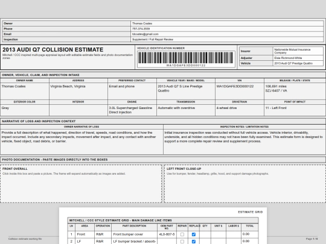Viewport: 326px width, 244px height.
Task: Edit the Owner Narrative of Loss text area
Action: pyautogui.click(x=81, y=142)
